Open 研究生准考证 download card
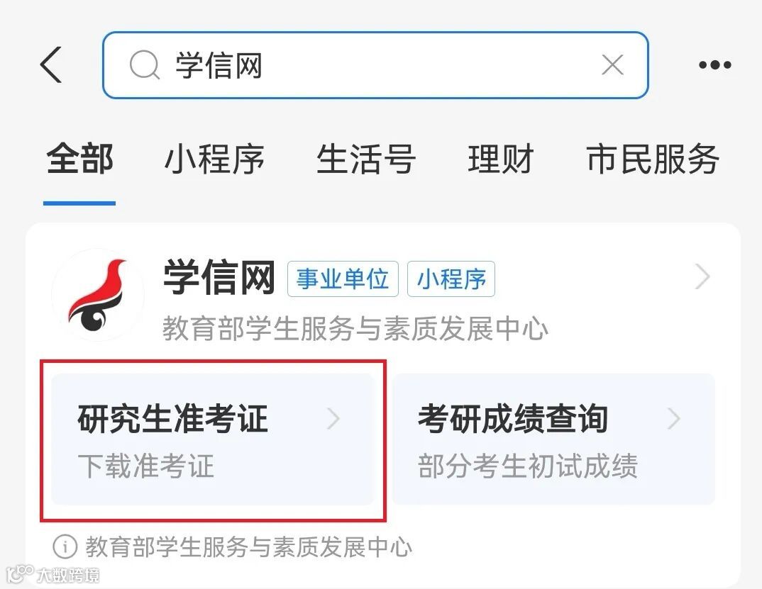The height and width of the screenshot is (589, 762). click(213, 439)
